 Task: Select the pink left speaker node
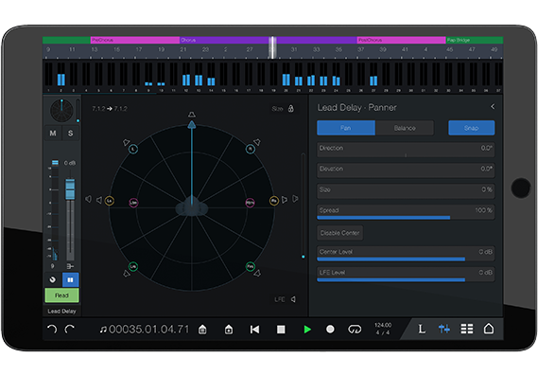(133, 203)
